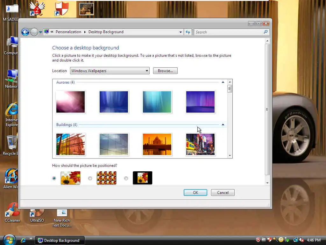326x245 pixels.
Task: Open the winged number 2 desktop shortcut
Action: click(37, 8)
